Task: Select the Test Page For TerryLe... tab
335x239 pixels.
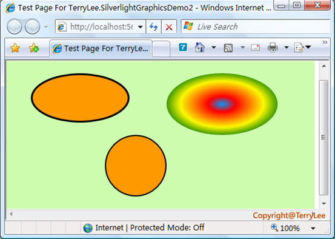Action: [101, 49]
